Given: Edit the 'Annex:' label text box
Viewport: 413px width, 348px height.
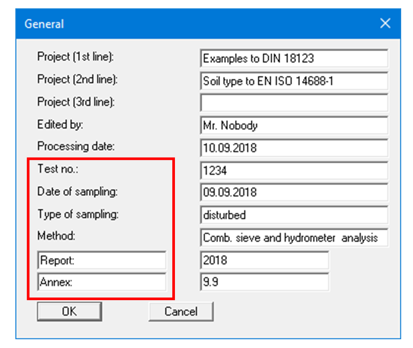Looking at the screenshot, I should click(102, 282).
